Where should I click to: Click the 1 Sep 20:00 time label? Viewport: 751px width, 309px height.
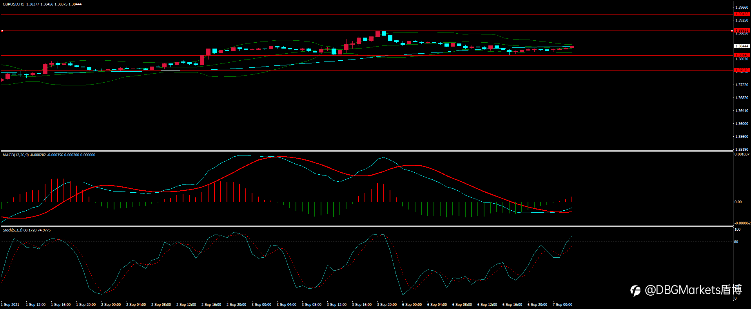[86, 305]
